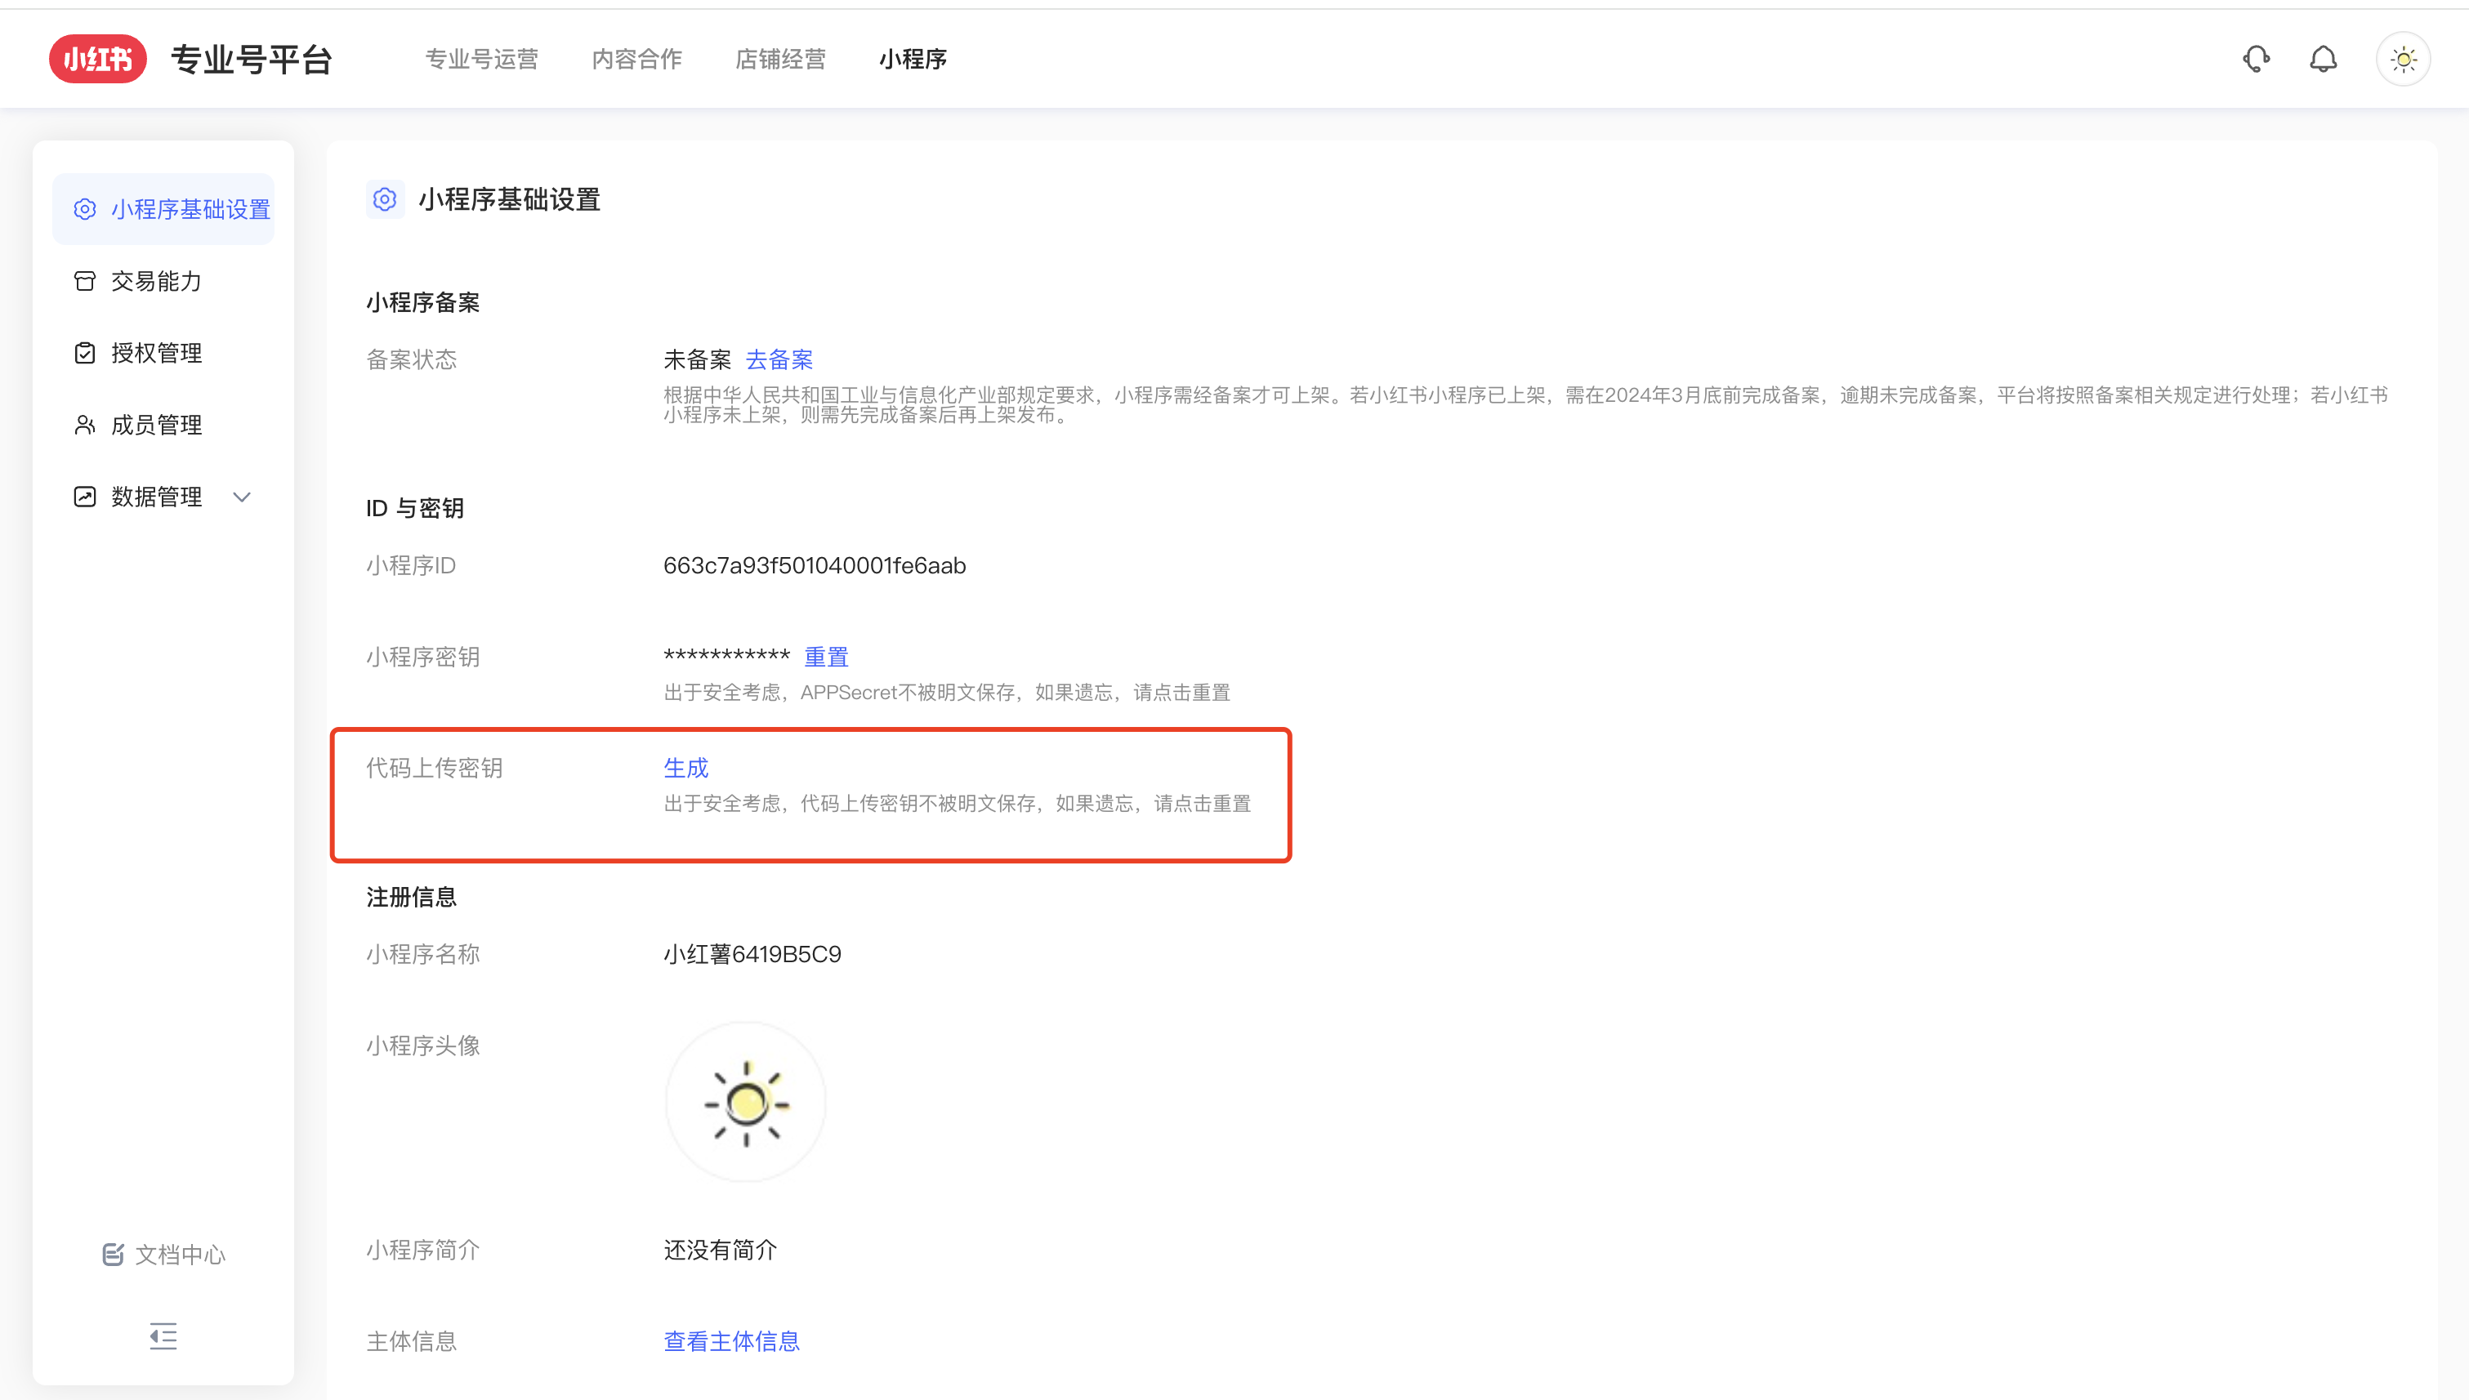Image resolution: width=2469 pixels, height=1400 pixels.
Task: Switch to 内容合作 tab
Action: pyautogui.click(x=636, y=59)
